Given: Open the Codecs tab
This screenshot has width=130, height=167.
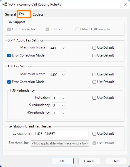Looking at the screenshot, I should [x=38, y=14].
